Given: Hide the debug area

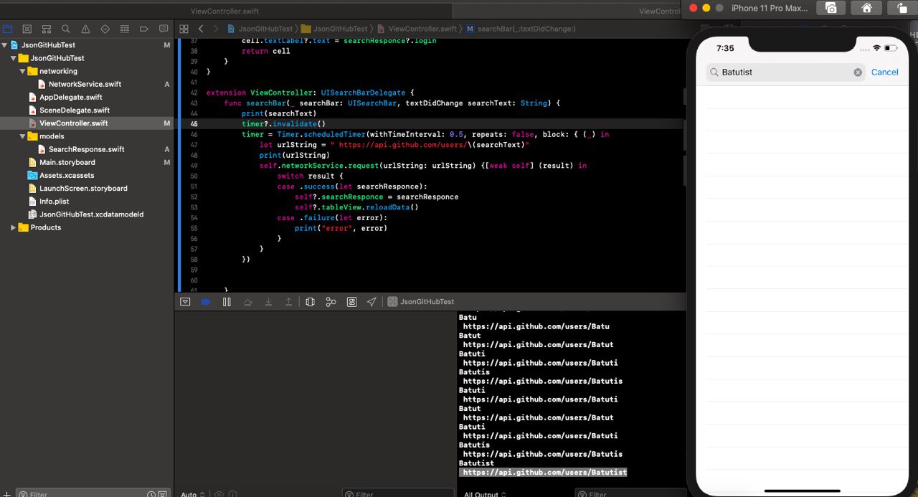Looking at the screenshot, I should pos(185,302).
